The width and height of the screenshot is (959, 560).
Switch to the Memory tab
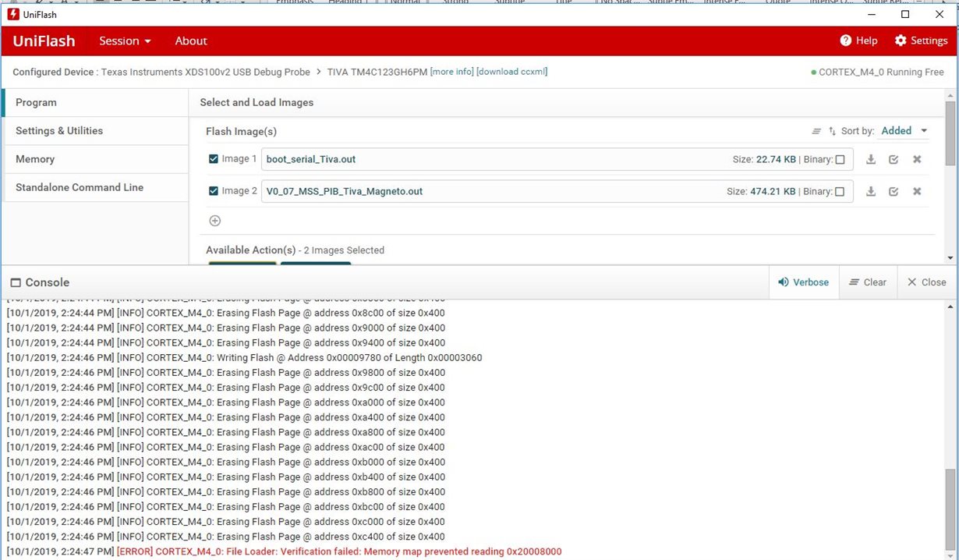click(95, 159)
